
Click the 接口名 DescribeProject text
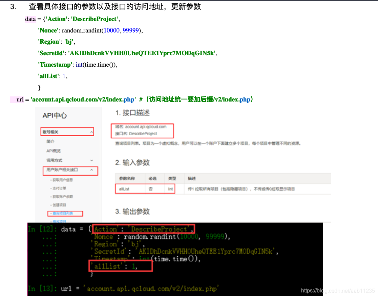tap(136, 134)
